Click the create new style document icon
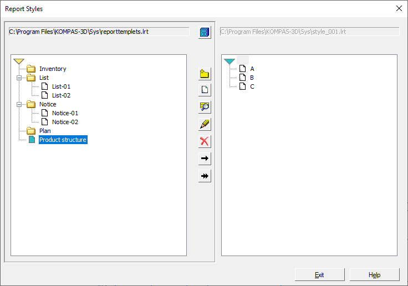The height and width of the screenshot is (286, 408). 205,90
